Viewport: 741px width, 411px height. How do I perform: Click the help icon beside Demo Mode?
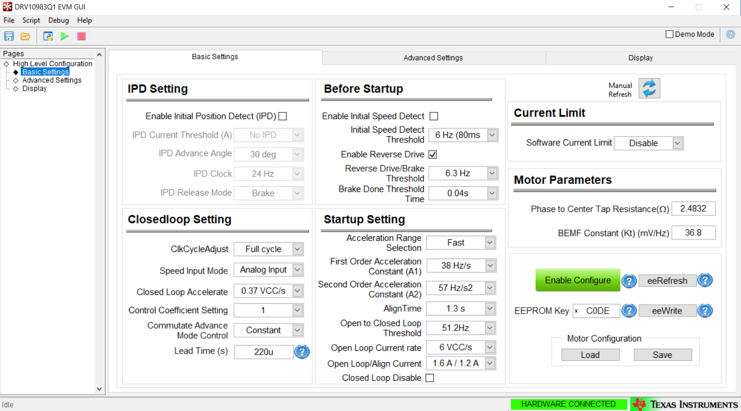730,34
